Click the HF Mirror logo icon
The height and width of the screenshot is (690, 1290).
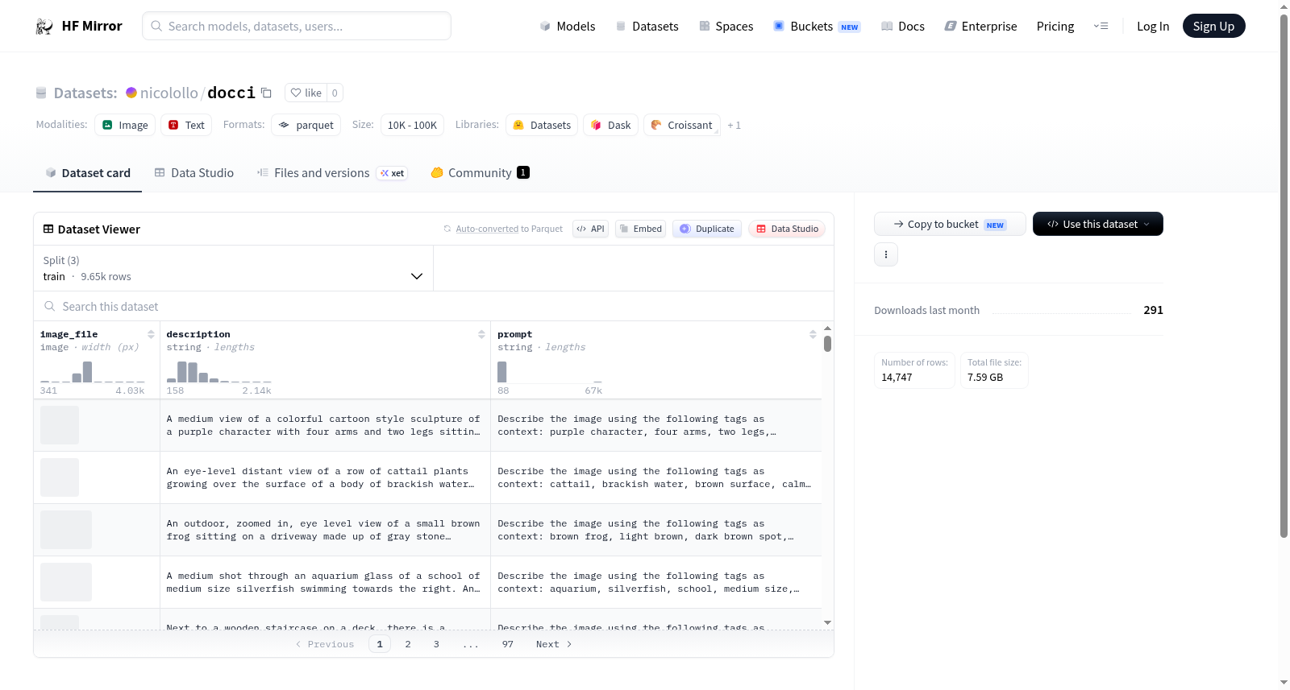[44, 26]
